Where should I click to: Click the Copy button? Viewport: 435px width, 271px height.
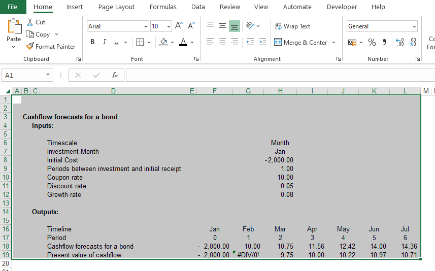[x=38, y=35]
